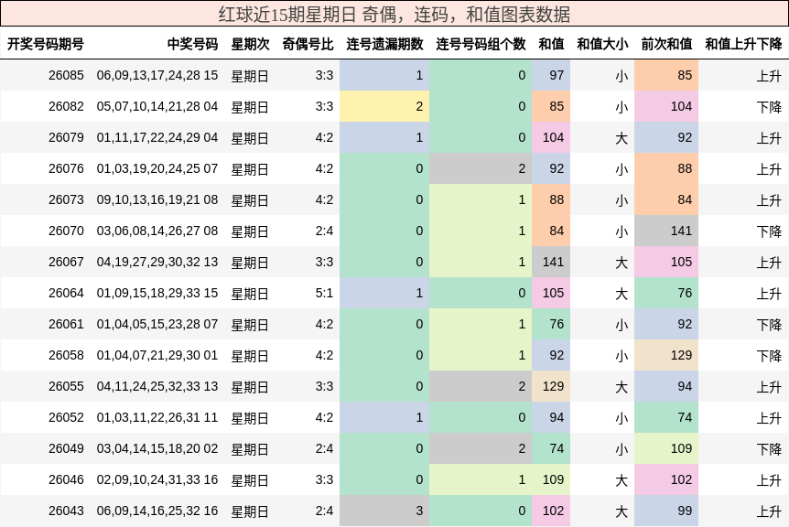The image size is (789, 527).
Task: Click issue number 26049
Action: click(66, 448)
